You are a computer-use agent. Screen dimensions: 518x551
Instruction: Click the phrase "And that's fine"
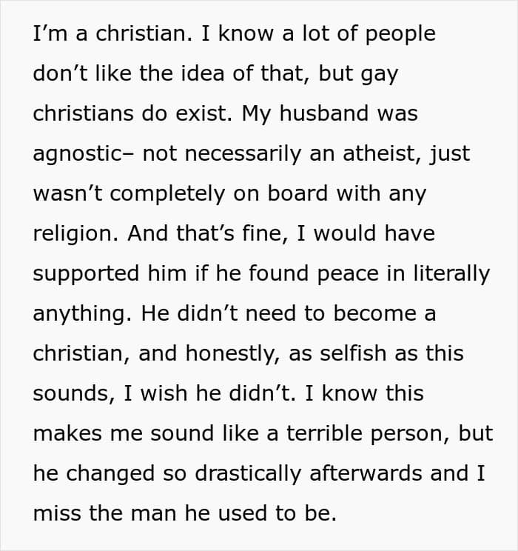[190, 234]
